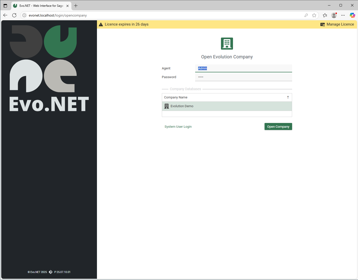
Task: Focus the Agent input field
Action: (x=244, y=68)
